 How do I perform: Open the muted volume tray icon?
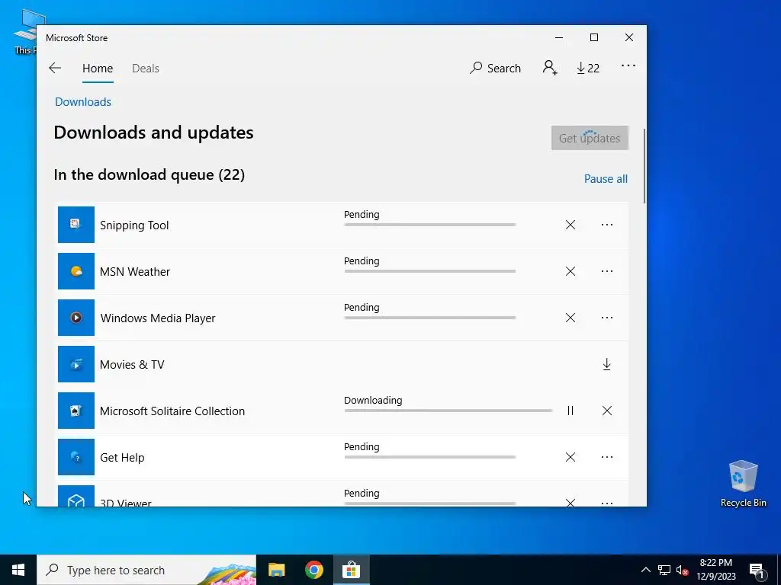[x=683, y=570]
